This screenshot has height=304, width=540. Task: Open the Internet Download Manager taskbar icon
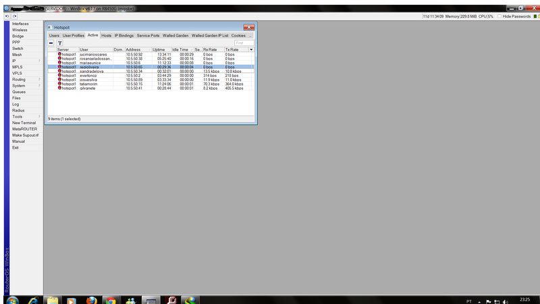190,301
